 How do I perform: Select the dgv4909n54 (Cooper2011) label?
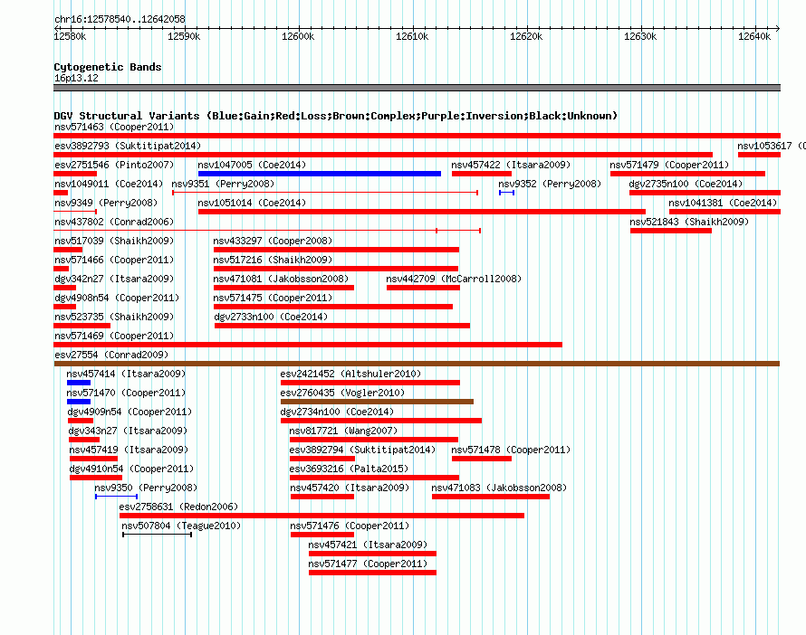pyautogui.click(x=130, y=412)
